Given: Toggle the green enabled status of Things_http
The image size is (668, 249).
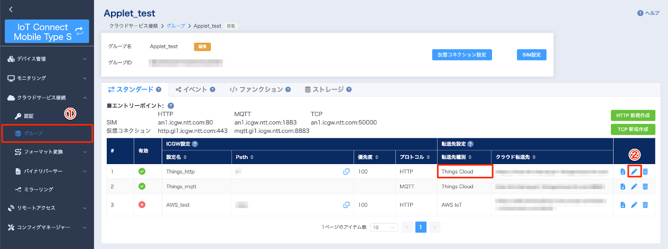Looking at the screenshot, I should 142,171.
